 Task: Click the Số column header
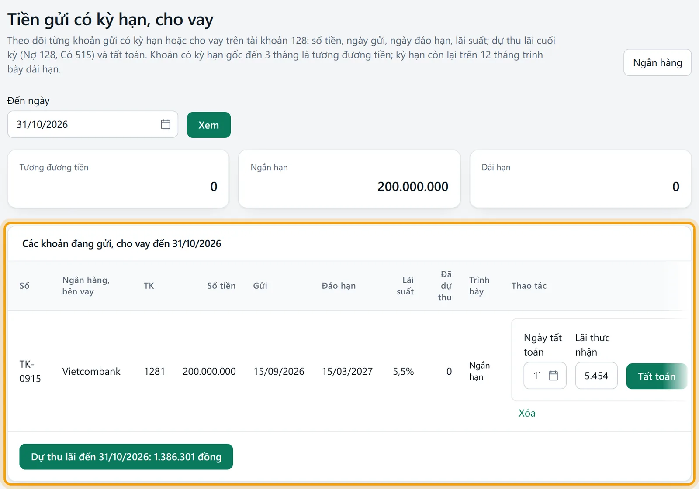[24, 286]
